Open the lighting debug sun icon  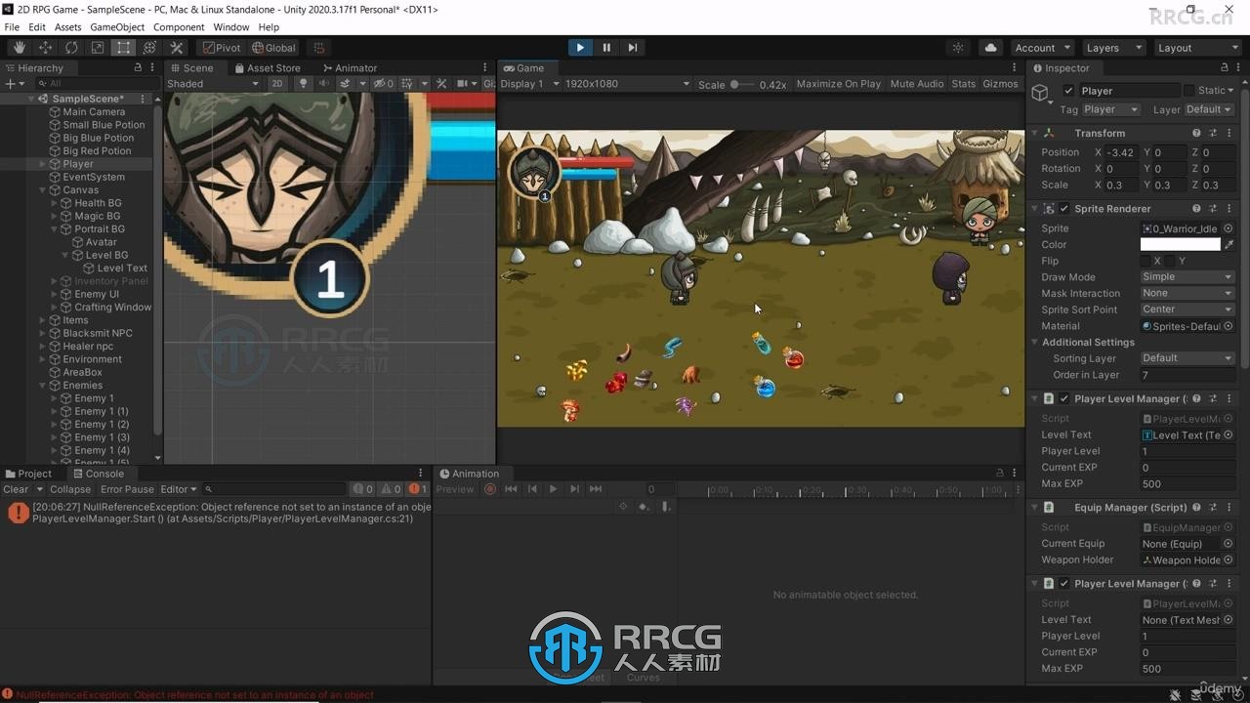point(958,47)
